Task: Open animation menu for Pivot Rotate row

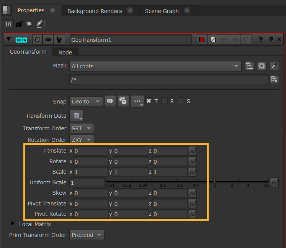Action: [193, 214]
